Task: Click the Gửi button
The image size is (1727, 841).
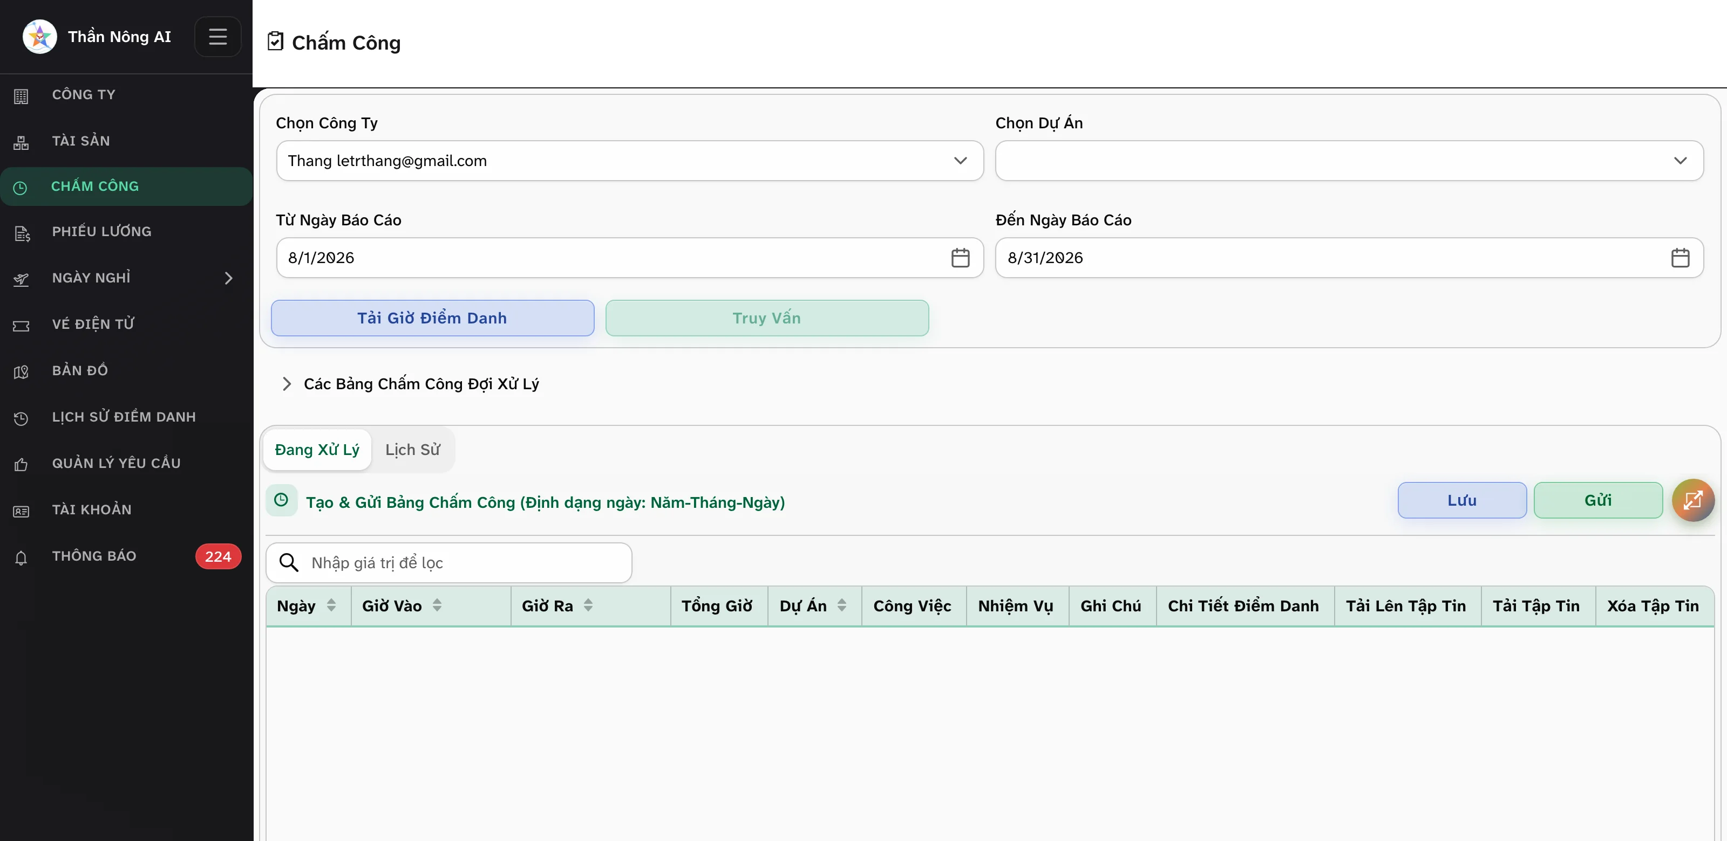Action: point(1597,500)
